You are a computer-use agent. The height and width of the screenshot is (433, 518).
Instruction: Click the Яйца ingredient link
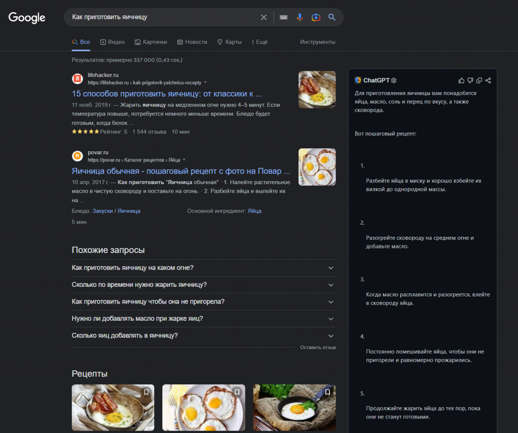tap(254, 211)
